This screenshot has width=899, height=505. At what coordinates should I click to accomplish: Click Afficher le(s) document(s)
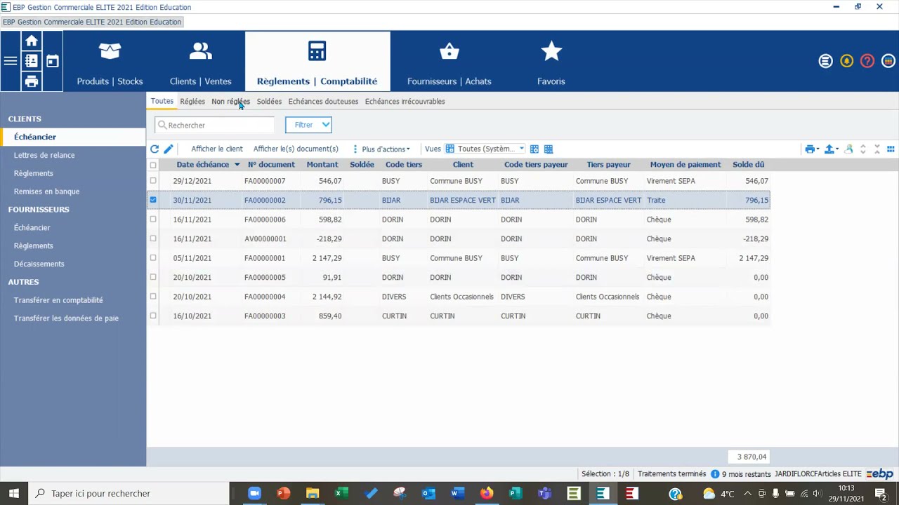(296, 149)
